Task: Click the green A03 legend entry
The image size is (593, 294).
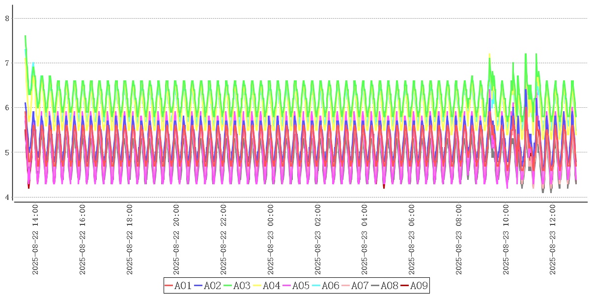Action: click(237, 286)
